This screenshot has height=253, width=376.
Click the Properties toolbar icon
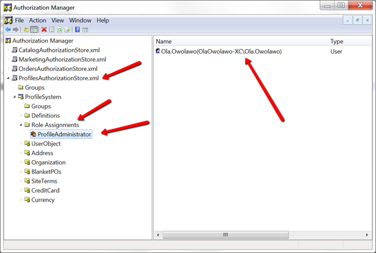point(52,29)
